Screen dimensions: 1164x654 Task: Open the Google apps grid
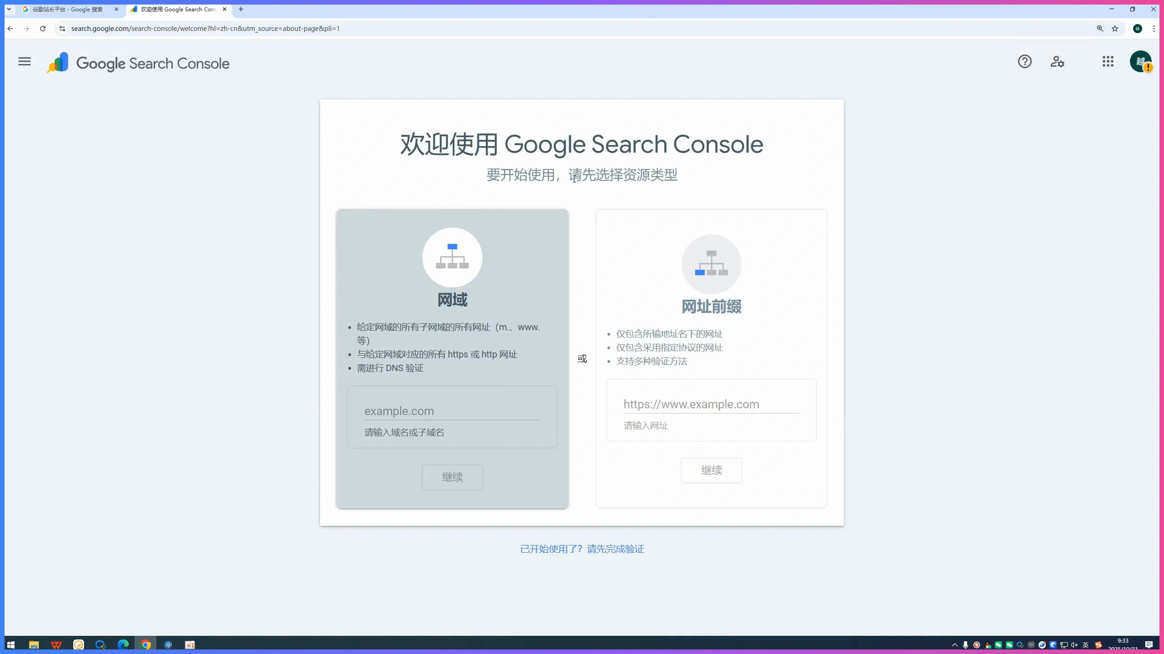[x=1108, y=61]
